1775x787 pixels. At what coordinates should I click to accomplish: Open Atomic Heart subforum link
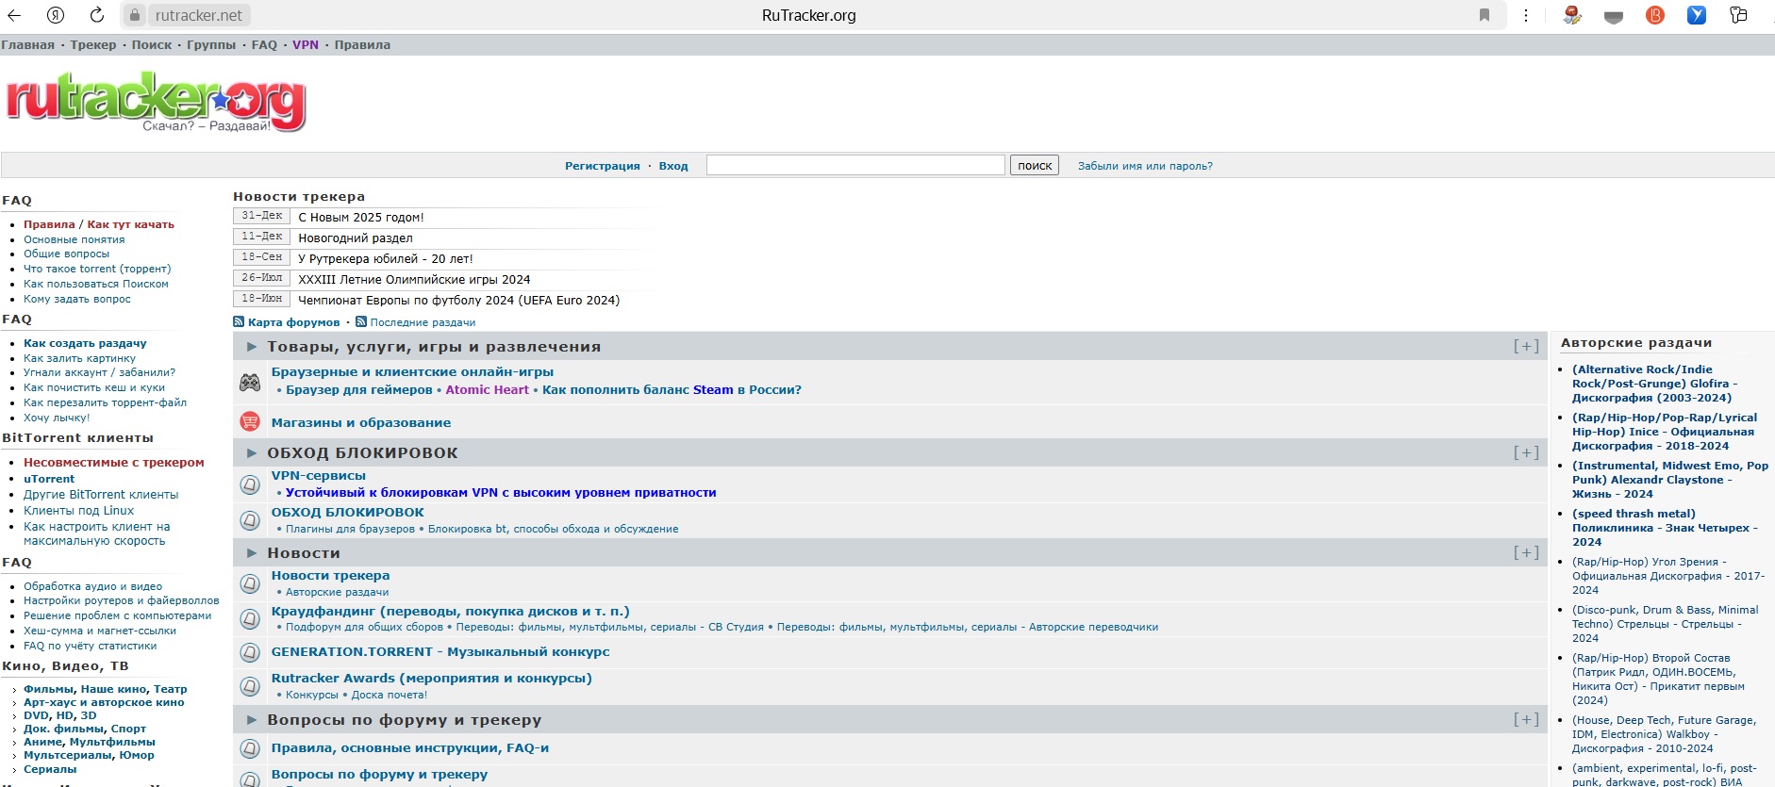pos(488,390)
